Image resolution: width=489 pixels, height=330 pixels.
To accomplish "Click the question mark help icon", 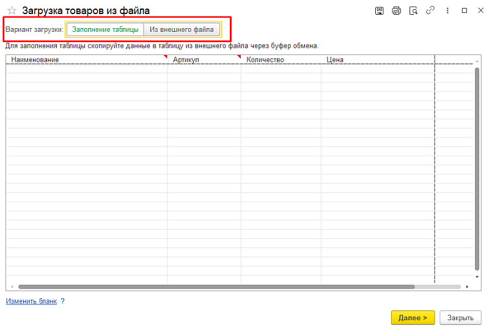I will 62,301.
